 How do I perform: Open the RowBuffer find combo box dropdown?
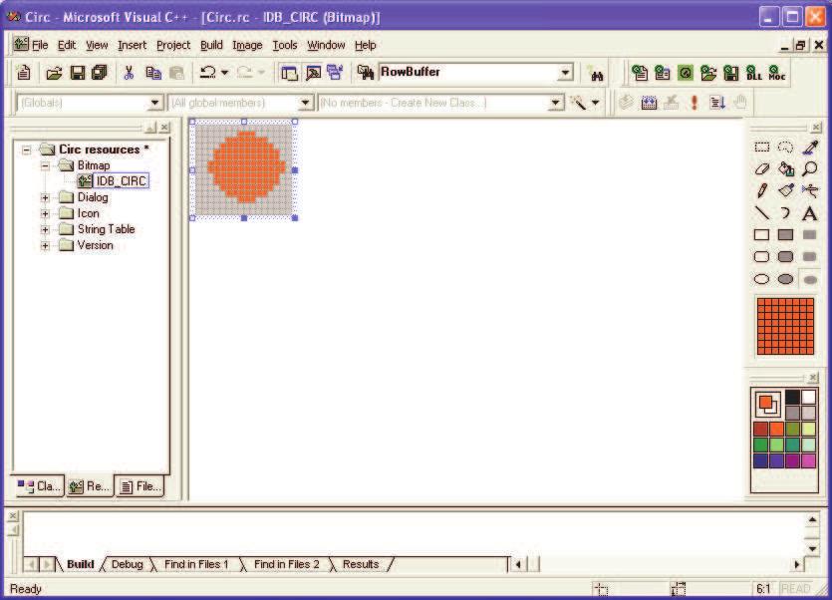point(566,72)
